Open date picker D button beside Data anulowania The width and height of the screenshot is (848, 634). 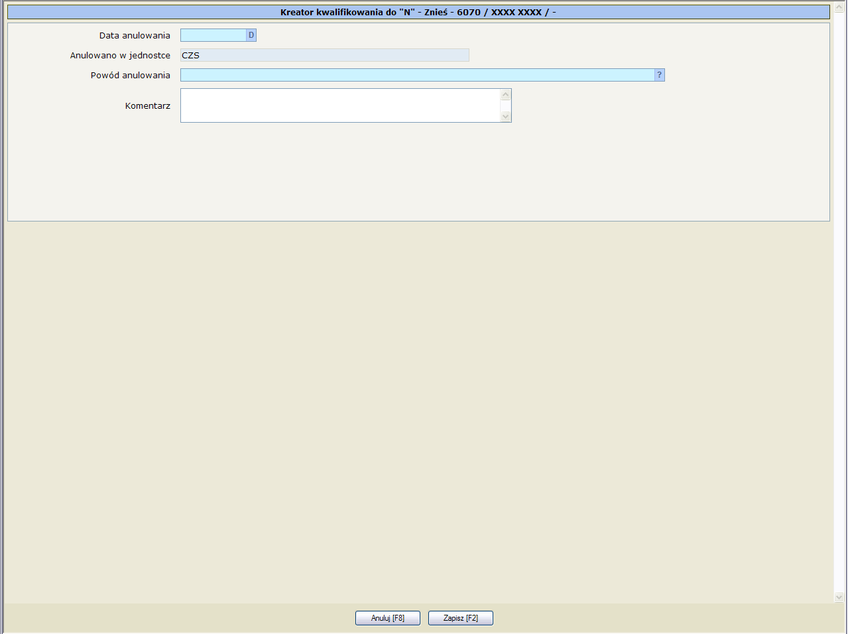tap(251, 35)
